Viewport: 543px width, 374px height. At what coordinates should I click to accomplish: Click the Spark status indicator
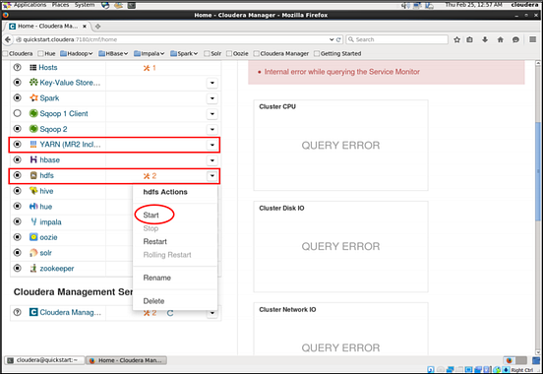17,97
